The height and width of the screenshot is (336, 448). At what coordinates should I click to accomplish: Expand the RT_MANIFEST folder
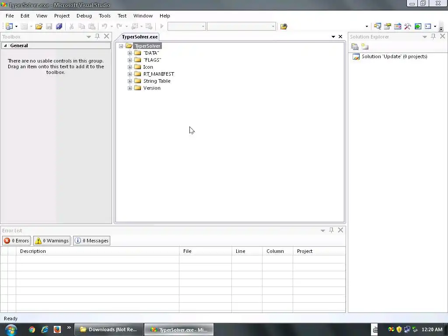click(x=129, y=74)
